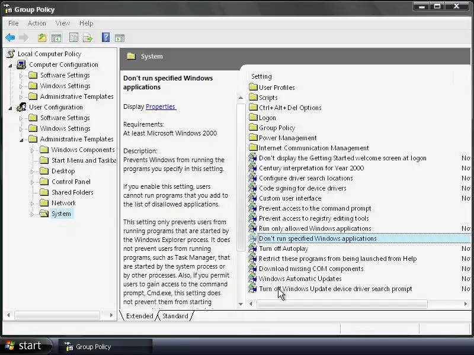Expand the Windows Components node

click(x=32, y=150)
